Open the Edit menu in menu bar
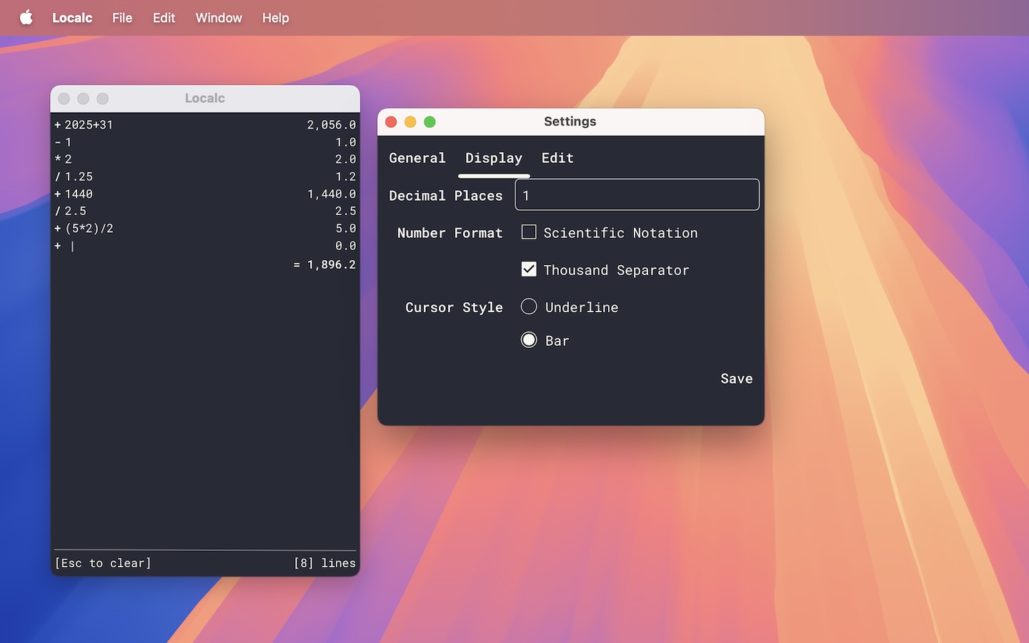 click(x=164, y=18)
